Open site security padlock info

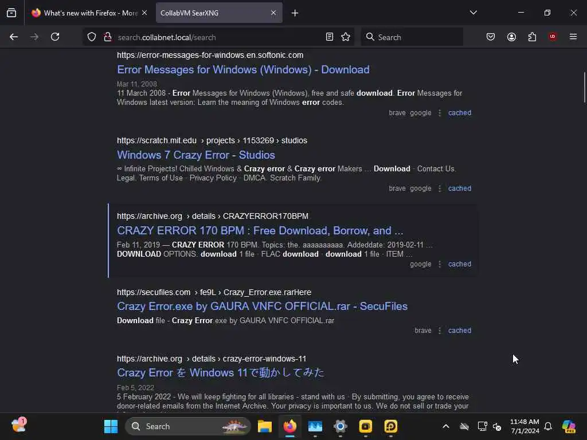pos(108,37)
